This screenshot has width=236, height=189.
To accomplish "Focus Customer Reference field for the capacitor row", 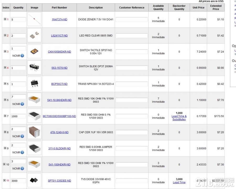I will (x=132, y=132).
